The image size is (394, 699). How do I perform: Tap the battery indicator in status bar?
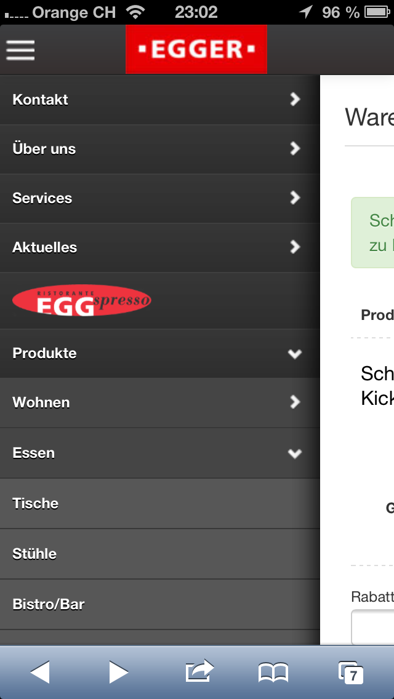click(377, 12)
